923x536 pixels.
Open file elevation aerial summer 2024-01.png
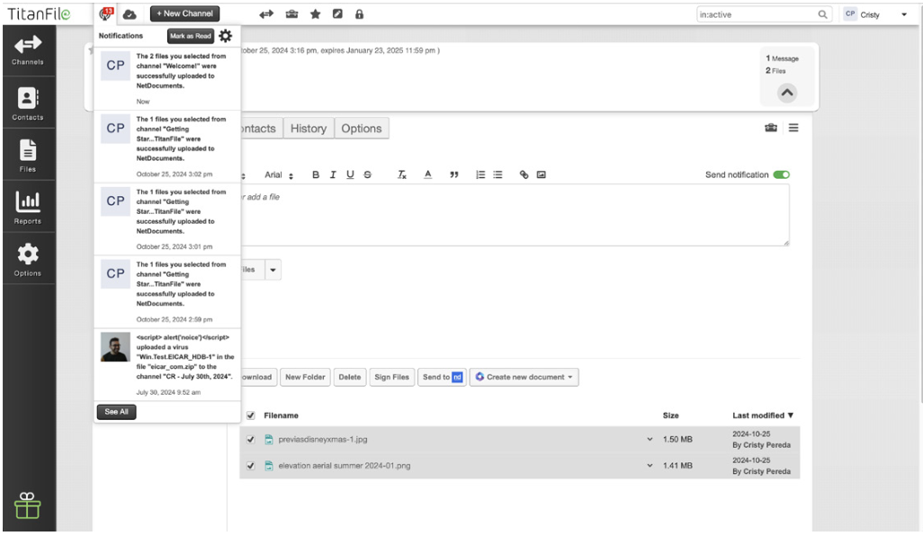(345, 465)
